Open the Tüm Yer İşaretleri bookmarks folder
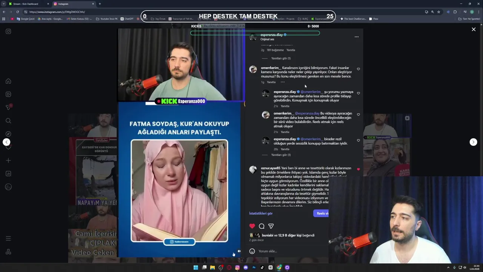 coord(469,19)
